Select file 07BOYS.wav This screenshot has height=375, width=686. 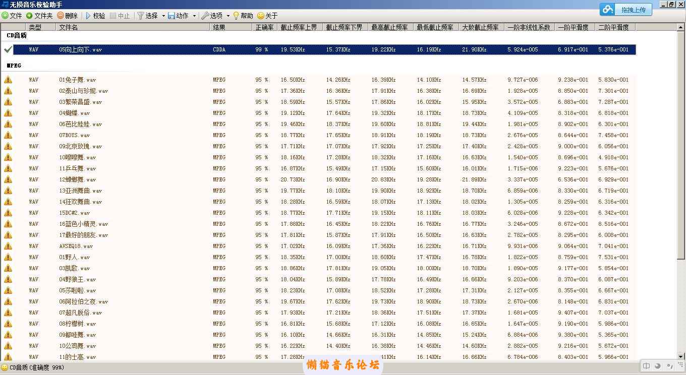point(74,135)
